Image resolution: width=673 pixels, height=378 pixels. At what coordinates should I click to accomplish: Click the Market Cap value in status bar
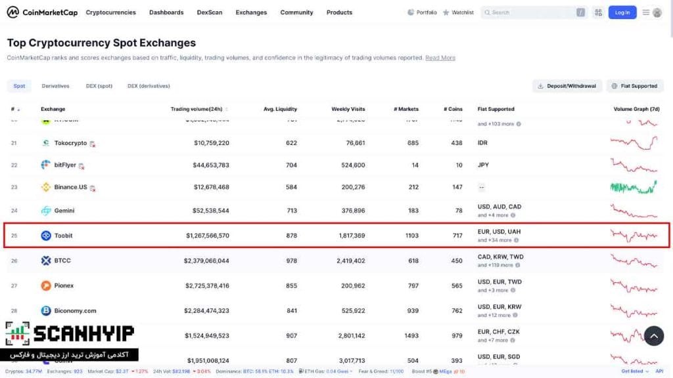coord(122,371)
